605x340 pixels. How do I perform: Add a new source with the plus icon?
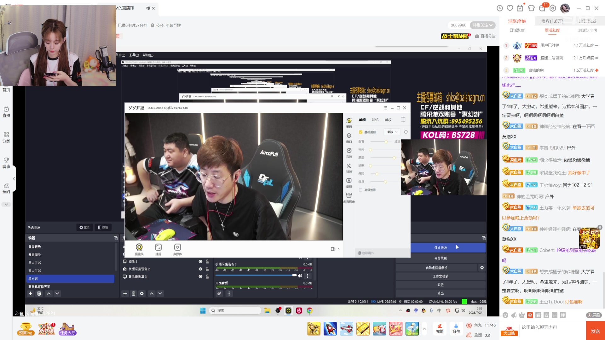click(x=125, y=293)
